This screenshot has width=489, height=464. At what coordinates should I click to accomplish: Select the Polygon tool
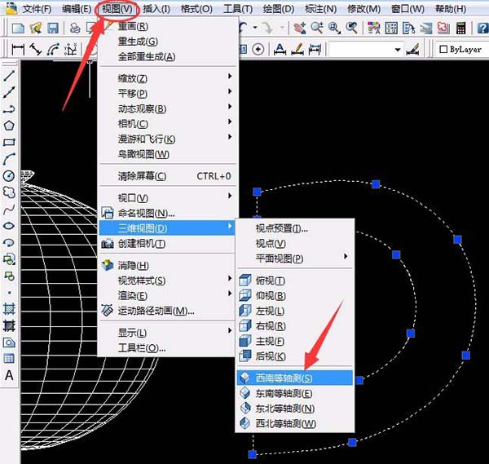9,126
